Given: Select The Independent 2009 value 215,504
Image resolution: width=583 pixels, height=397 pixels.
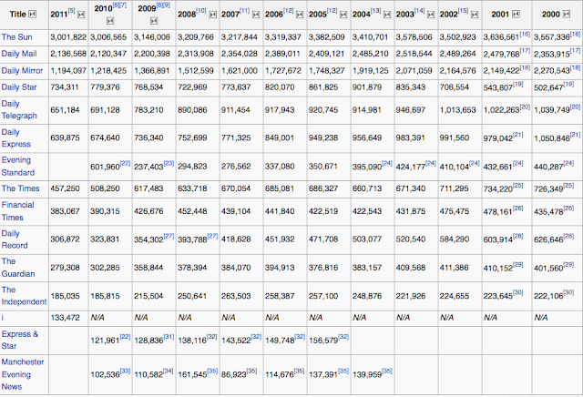Looking at the screenshot, I should click(x=148, y=296).
